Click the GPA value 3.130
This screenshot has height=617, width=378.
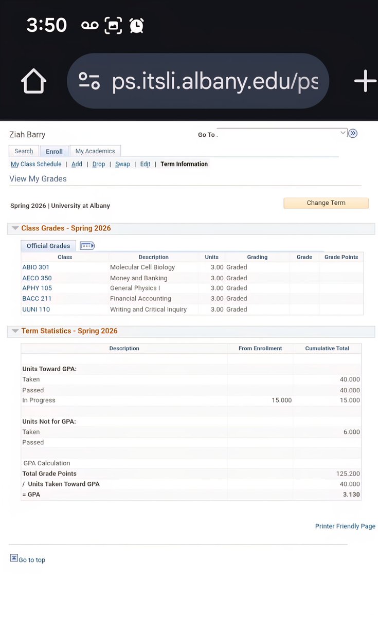click(x=351, y=495)
